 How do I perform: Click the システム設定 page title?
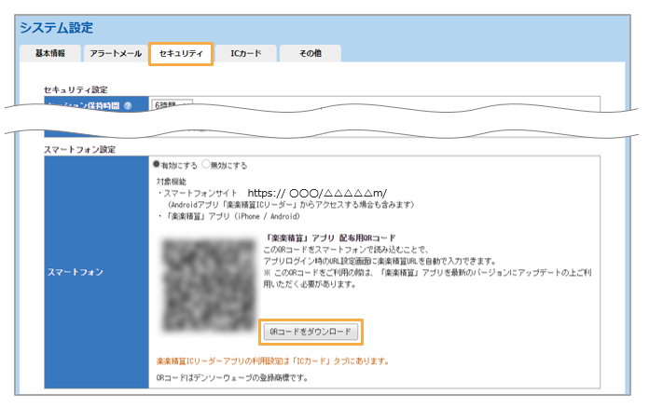pyautogui.click(x=56, y=28)
